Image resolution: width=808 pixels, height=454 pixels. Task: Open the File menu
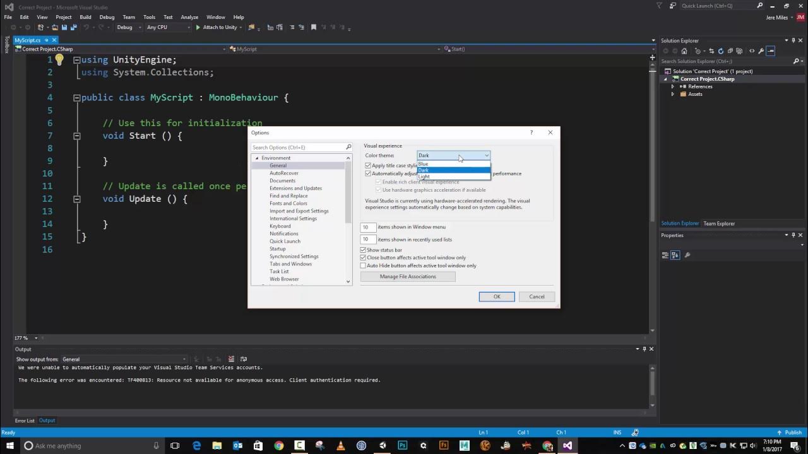(x=8, y=17)
